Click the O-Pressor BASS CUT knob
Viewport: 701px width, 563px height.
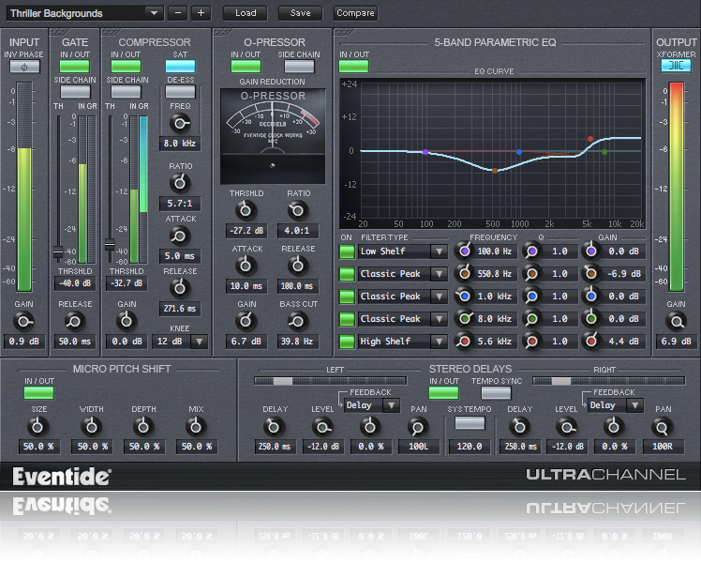coord(298,320)
